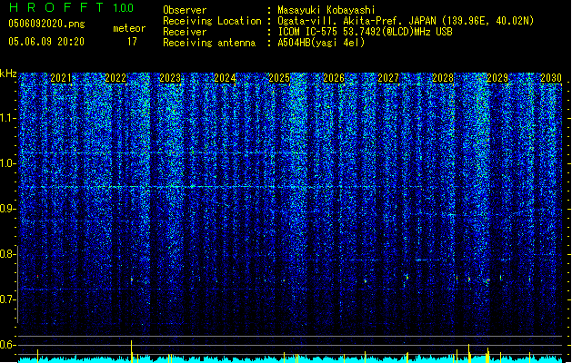Click the filename 0506092020.png
This screenshot has height=363, width=572.
(46, 24)
